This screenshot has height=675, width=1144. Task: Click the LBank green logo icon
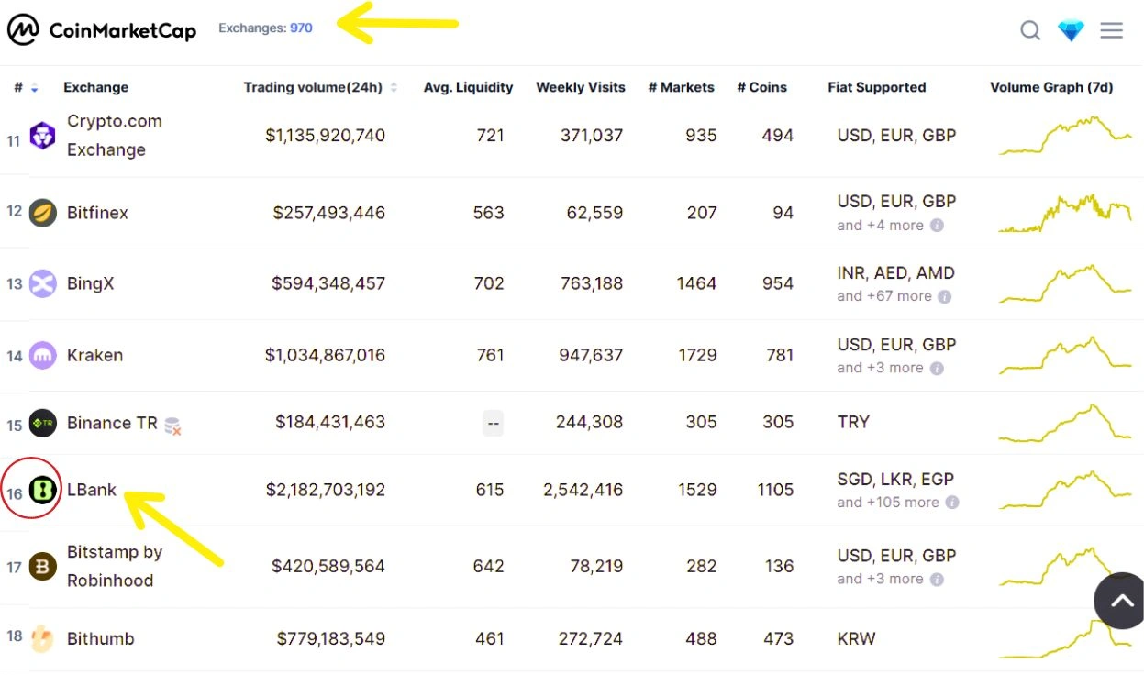click(x=42, y=491)
